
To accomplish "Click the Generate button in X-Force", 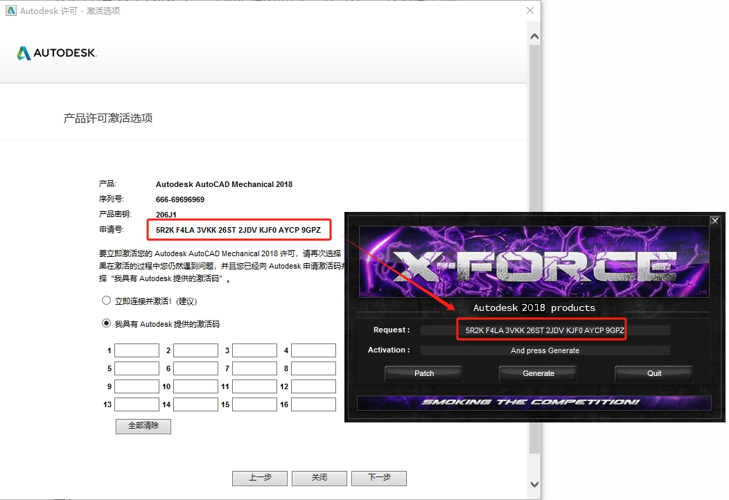I will pos(538,373).
